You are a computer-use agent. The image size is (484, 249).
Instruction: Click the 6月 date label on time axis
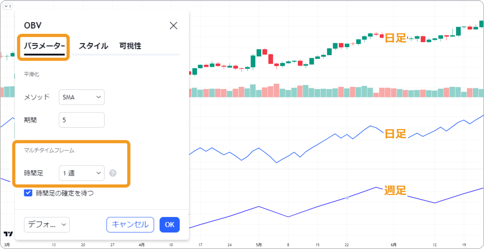tap(394, 245)
